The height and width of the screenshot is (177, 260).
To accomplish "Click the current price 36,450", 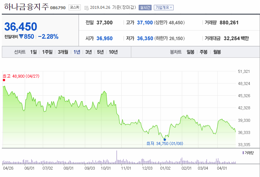I will click(21, 26).
